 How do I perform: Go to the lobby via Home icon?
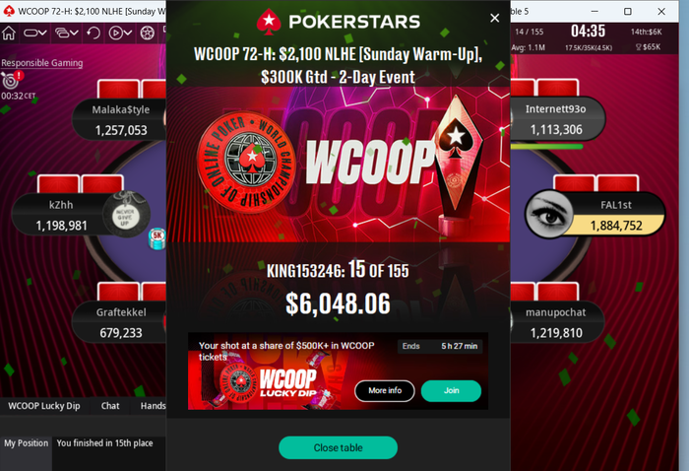[9, 33]
